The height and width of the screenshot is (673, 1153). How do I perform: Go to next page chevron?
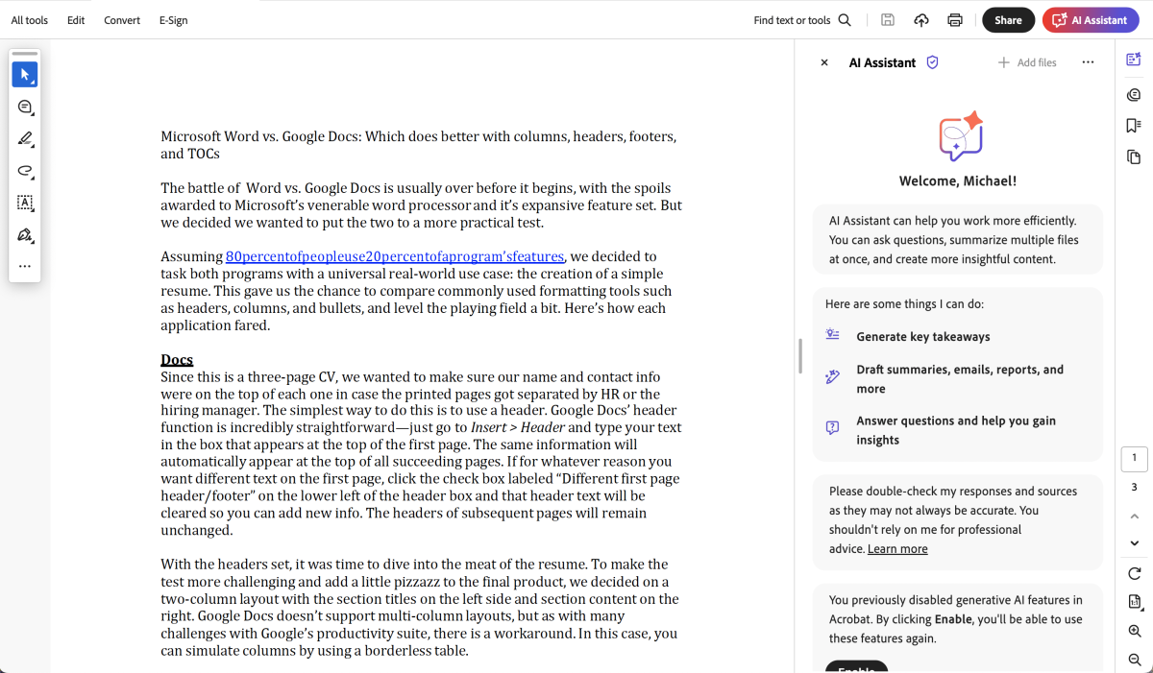coord(1134,543)
